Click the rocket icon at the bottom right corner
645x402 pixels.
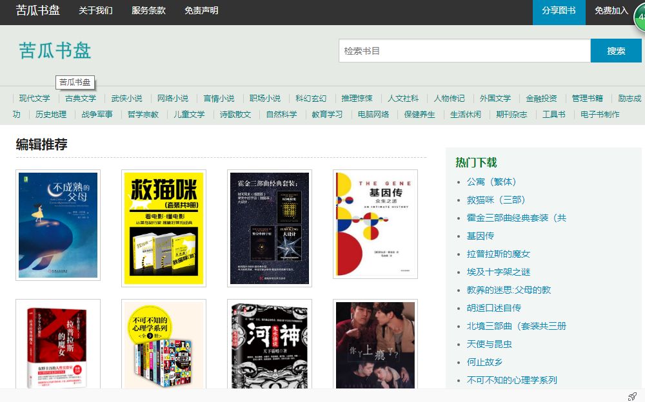tap(632, 396)
